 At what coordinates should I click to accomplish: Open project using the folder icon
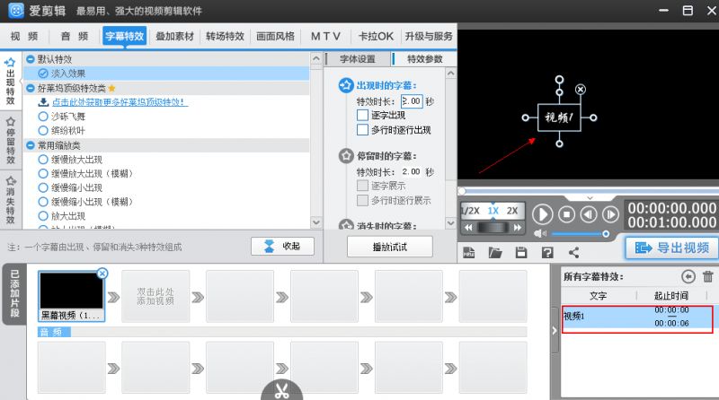pos(494,253)
